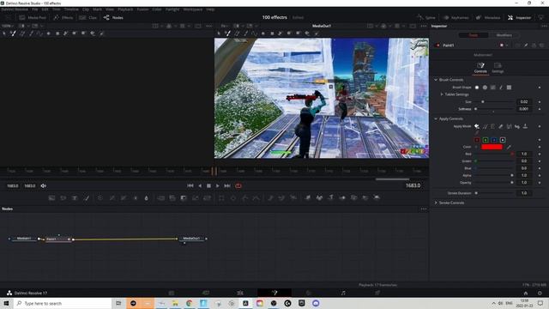This screenshot has height=309, width=549.
Task: Open the File menu
Action: [x=35, y=9]
